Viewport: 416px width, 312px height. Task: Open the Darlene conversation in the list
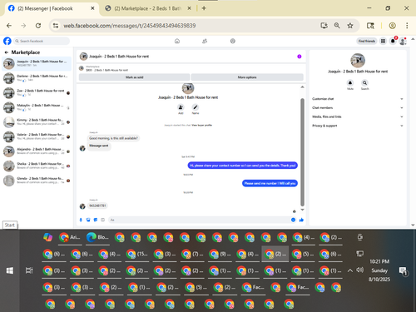click(37, 78)
